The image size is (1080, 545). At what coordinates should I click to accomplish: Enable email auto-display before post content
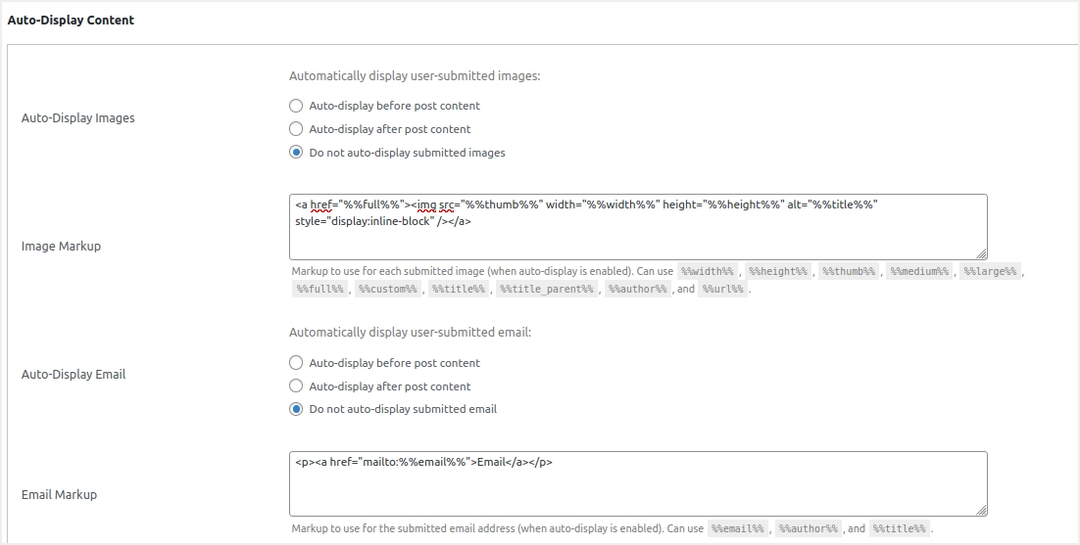[x=296, y=363]
